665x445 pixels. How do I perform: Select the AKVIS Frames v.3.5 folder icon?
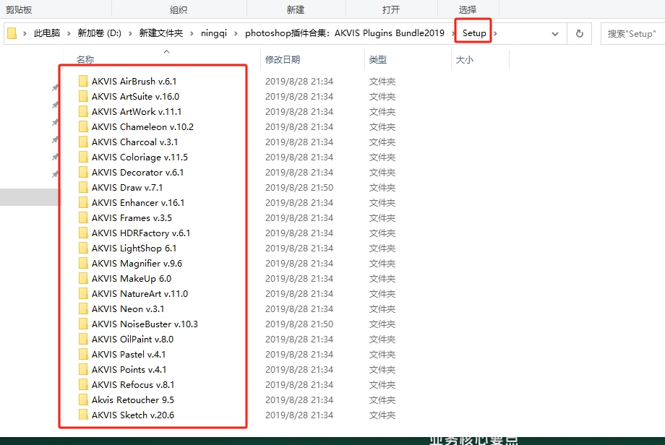click(x=83, y=218)
